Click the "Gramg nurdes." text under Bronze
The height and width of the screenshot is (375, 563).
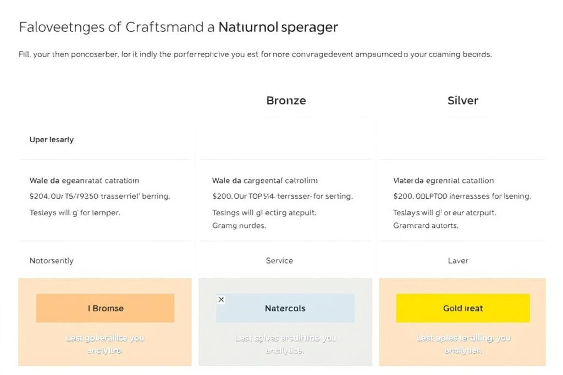(x=239, y=225)
